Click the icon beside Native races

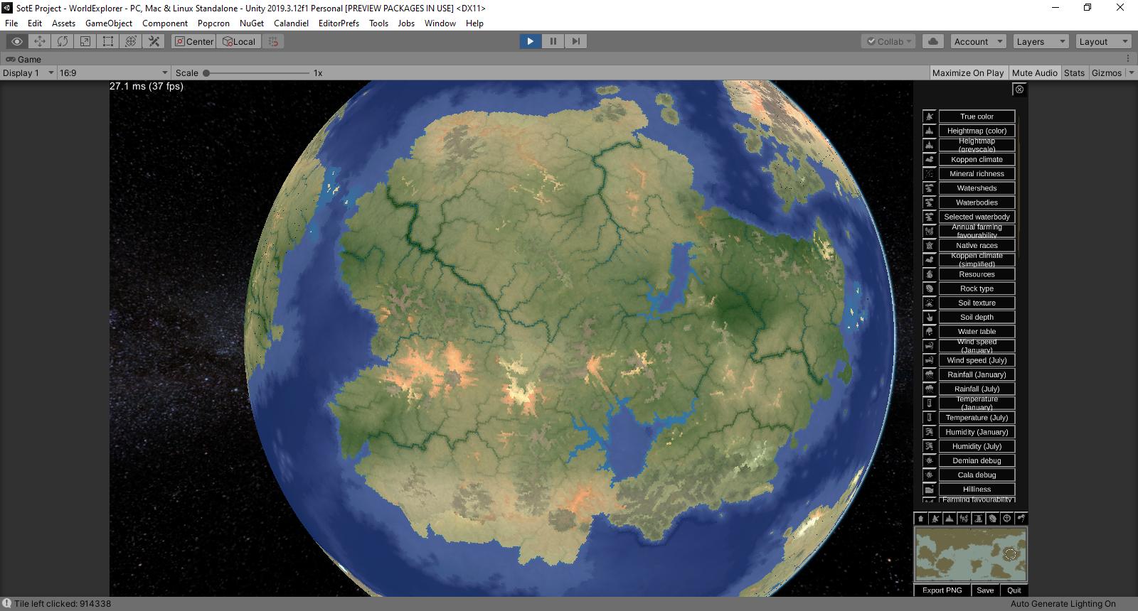(x=930, y=245)
